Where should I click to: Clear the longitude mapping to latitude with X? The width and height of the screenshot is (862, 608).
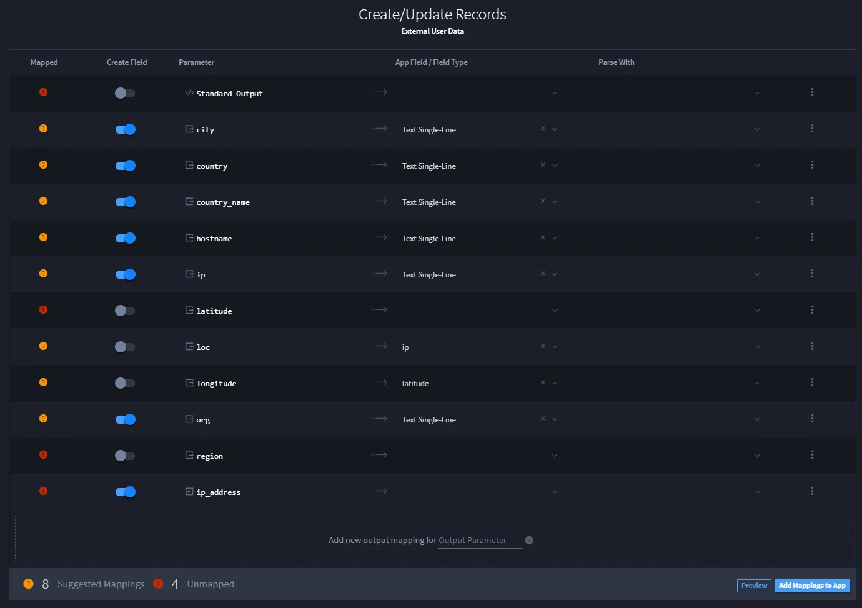pyautogui.click(x=543, y=382)
